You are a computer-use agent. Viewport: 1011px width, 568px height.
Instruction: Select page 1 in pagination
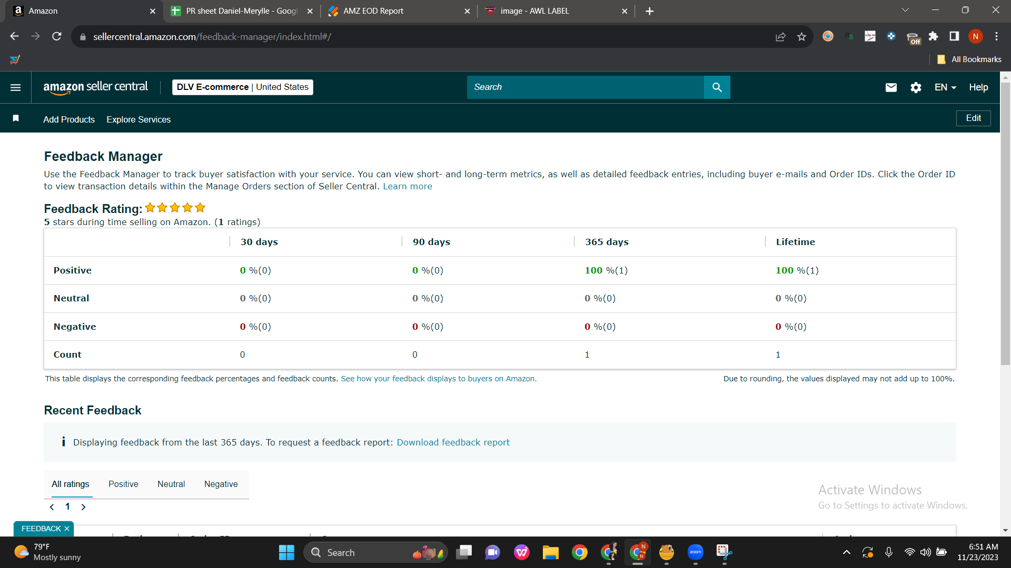coord(67,506)
